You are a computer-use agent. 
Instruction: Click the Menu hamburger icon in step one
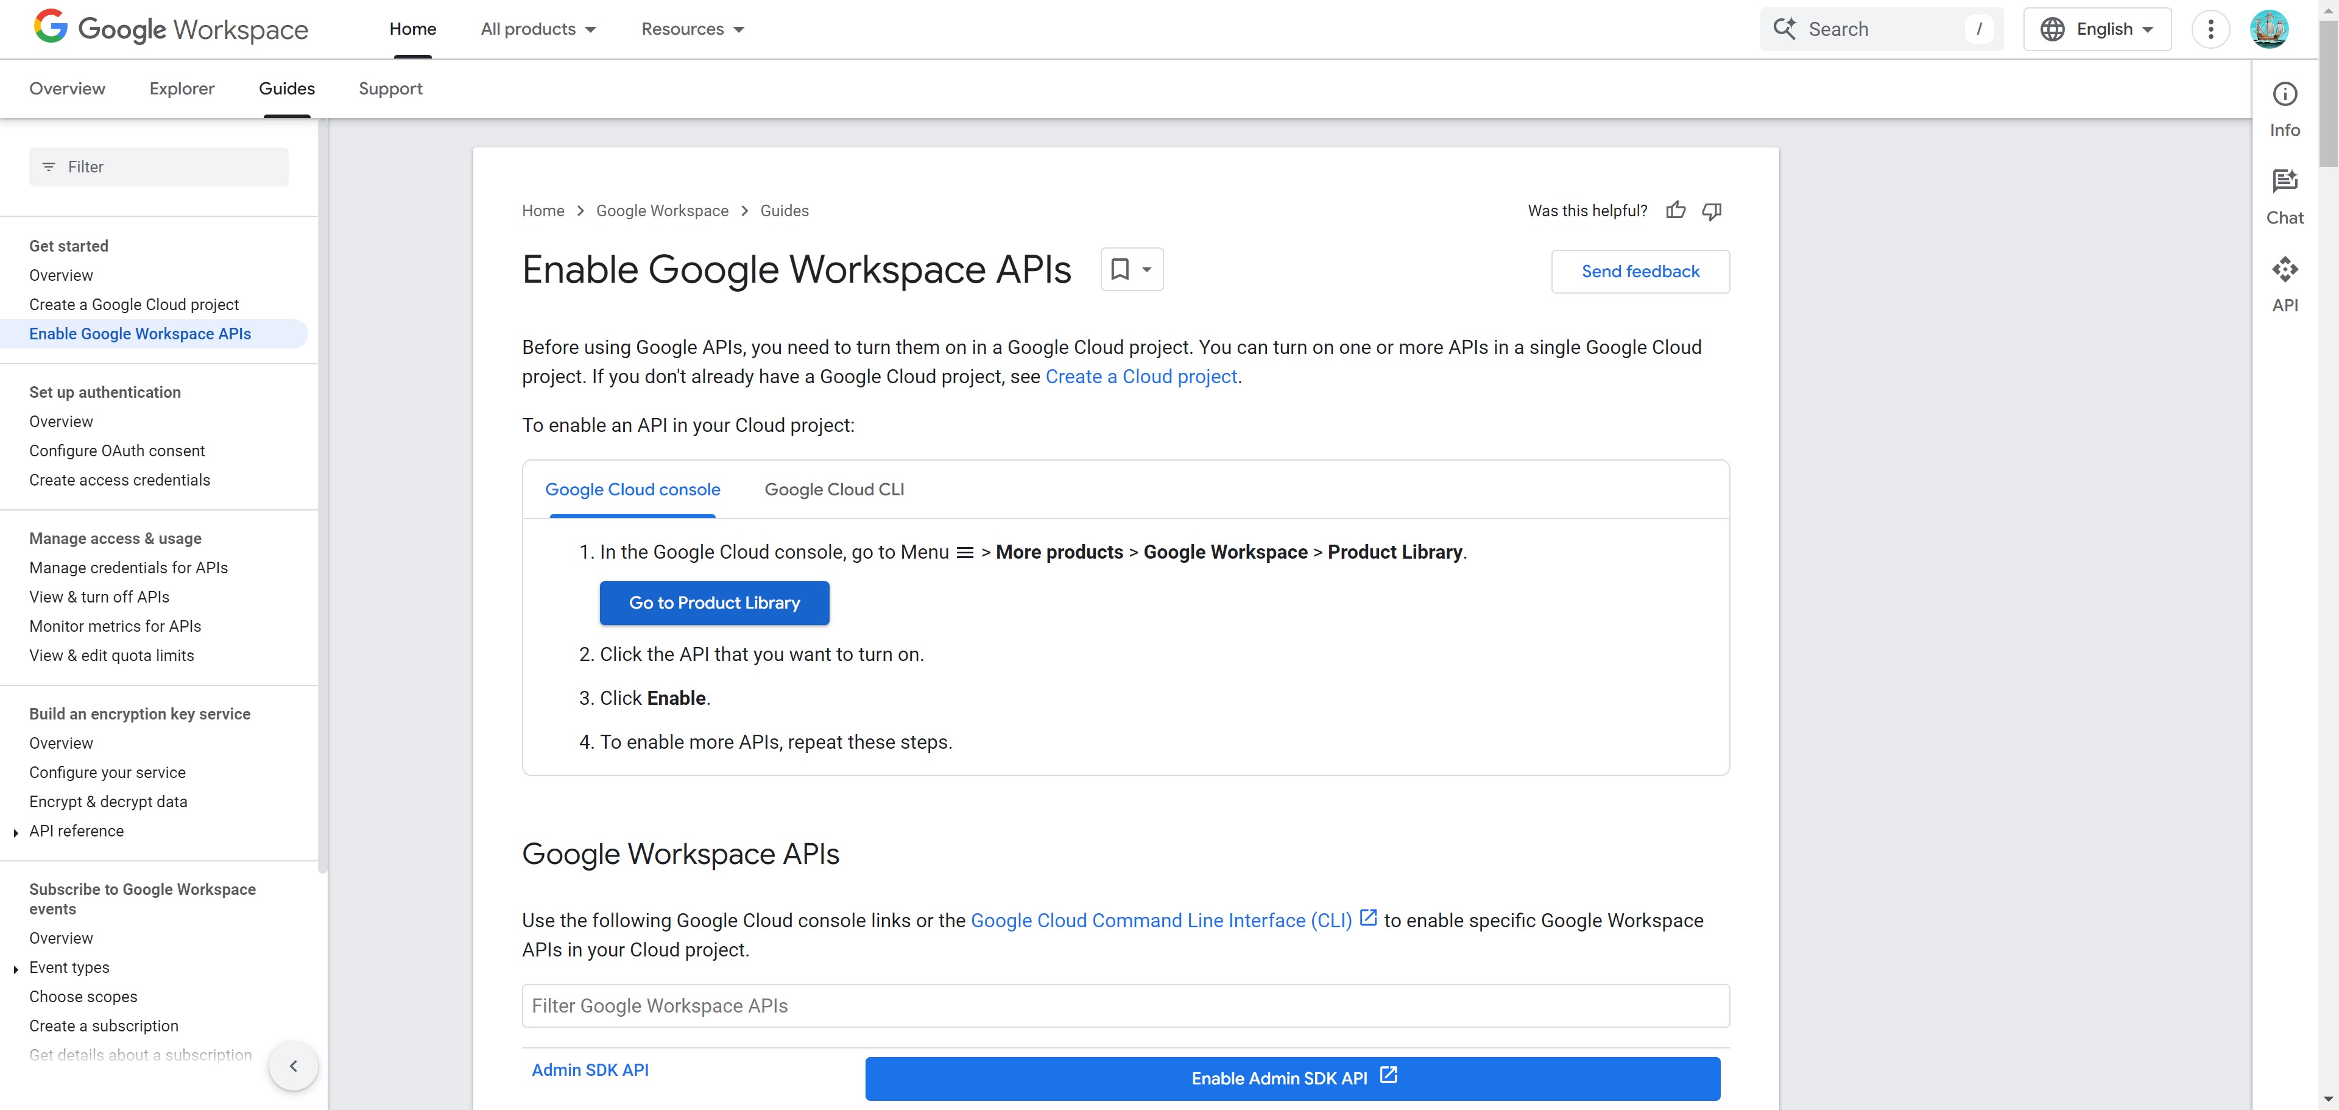(965, 553)
